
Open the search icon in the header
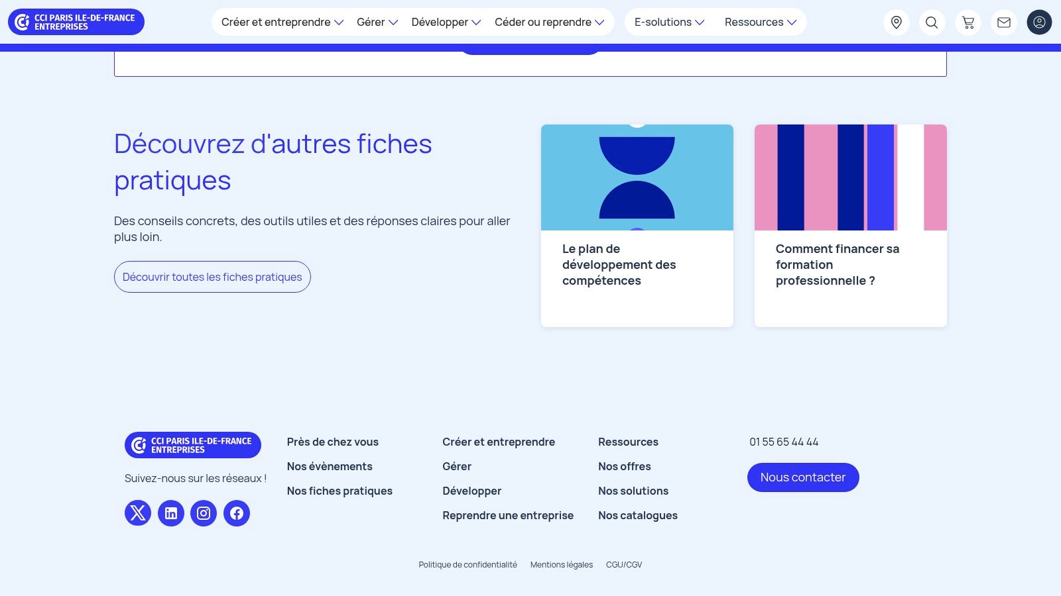coord(932,22)
